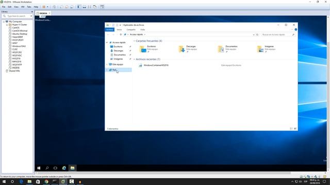Open the Archivo ribbon tab
330x185 pixels.
click(x=109, y=30)
